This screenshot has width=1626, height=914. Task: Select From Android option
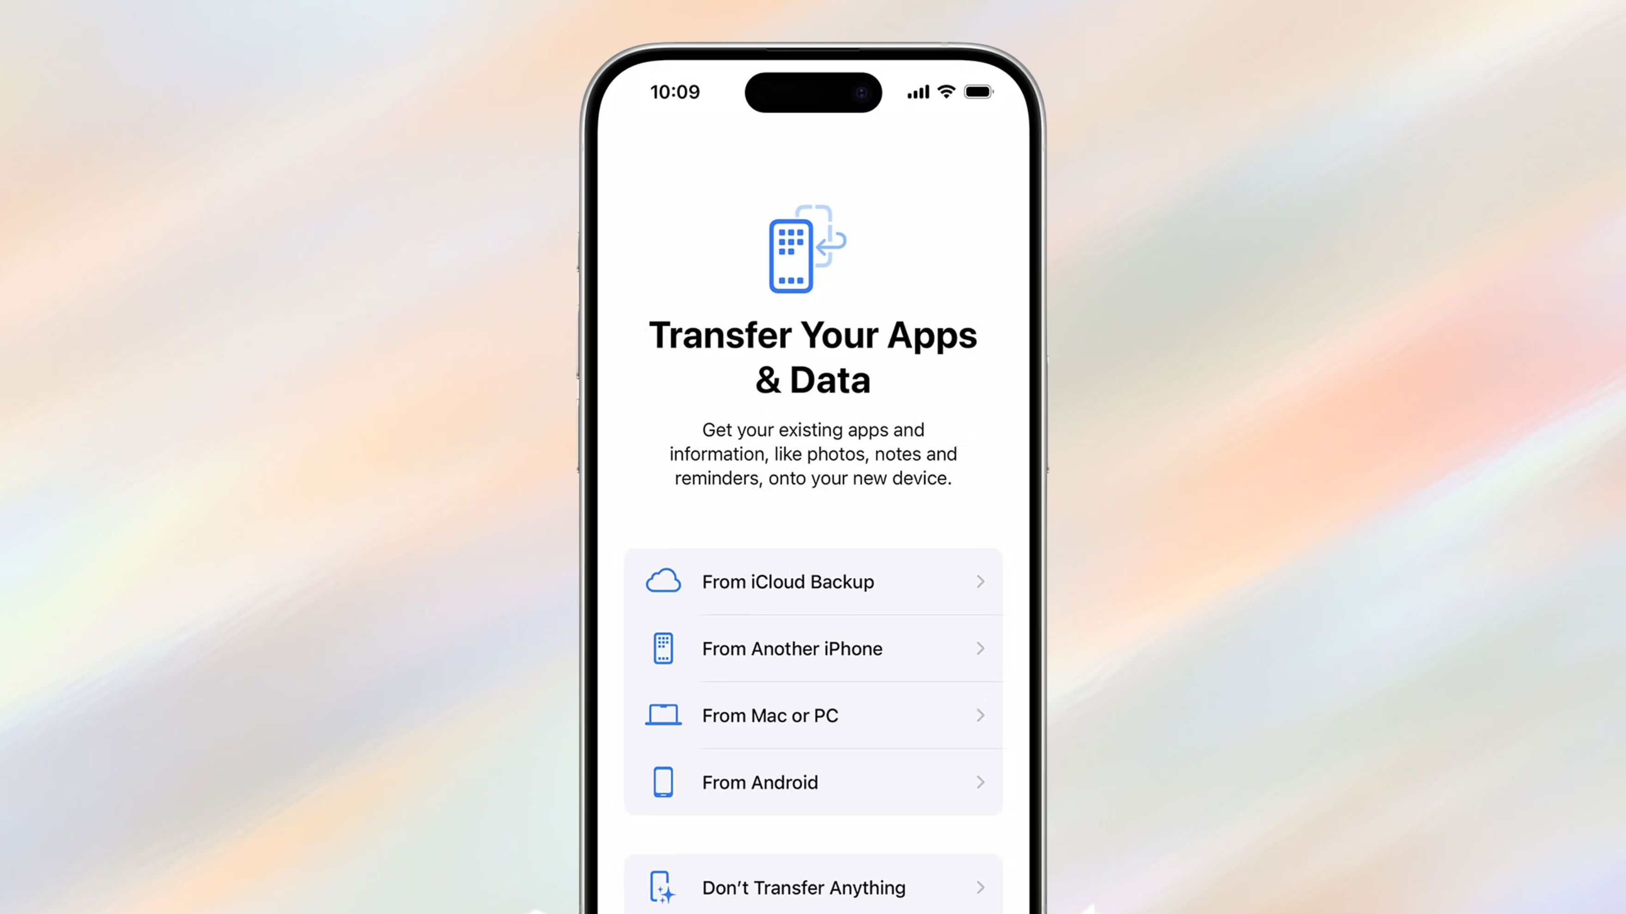(x=812, y=781)
